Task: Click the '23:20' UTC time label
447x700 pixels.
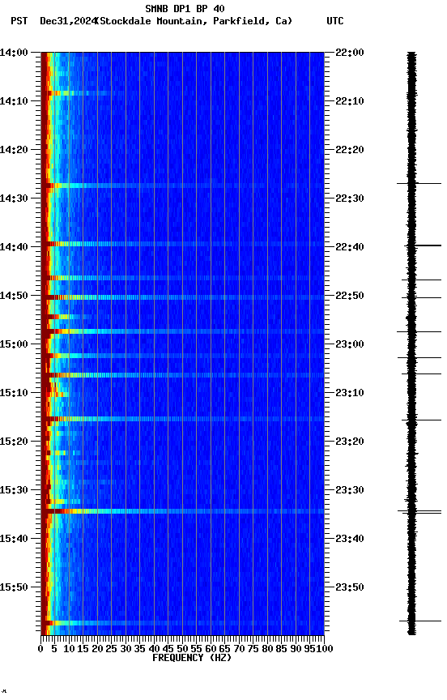Action: [x=350, y=442]
